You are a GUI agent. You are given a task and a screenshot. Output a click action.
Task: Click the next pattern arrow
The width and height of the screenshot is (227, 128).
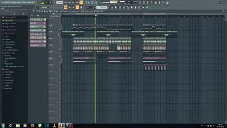point(109,7)
